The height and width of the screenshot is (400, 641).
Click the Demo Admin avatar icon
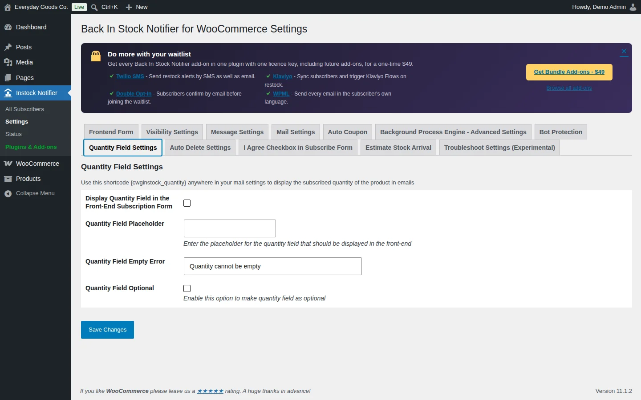point(633,7)
